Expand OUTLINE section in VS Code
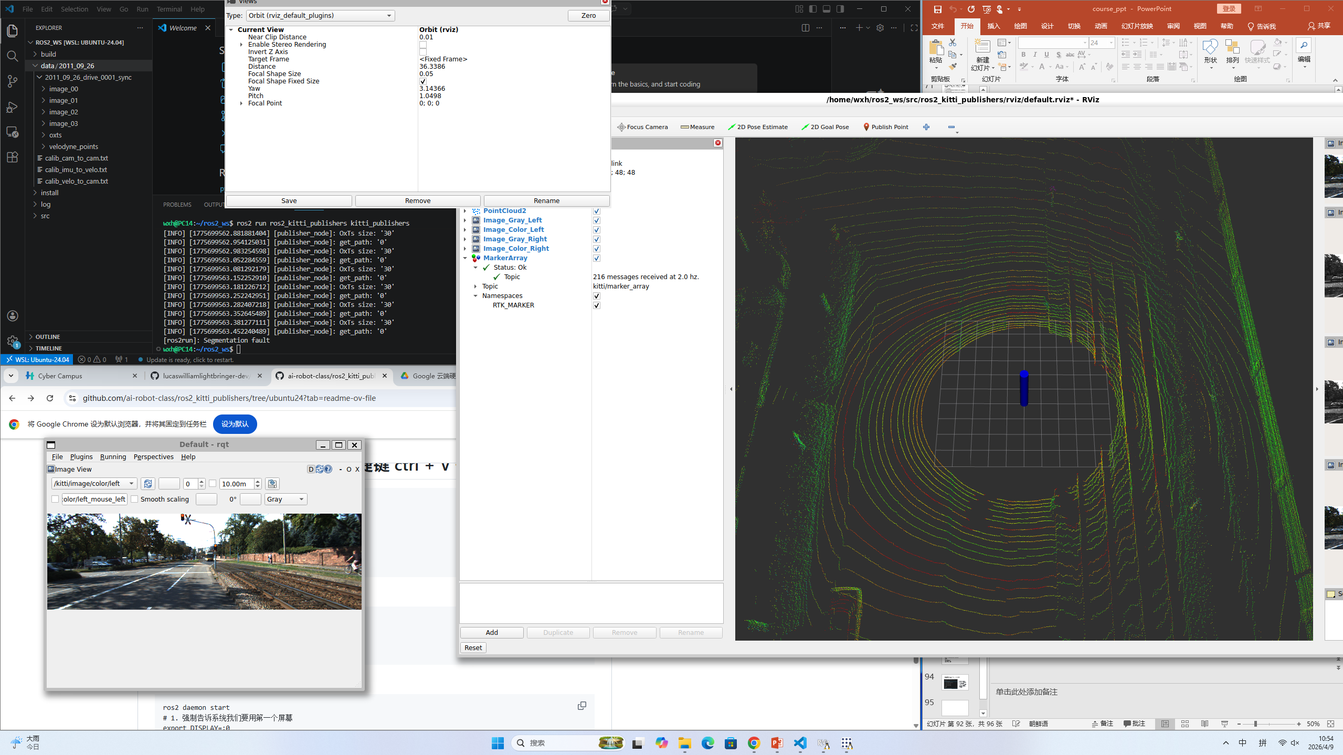1343x755 pixels. pos(47,337)
